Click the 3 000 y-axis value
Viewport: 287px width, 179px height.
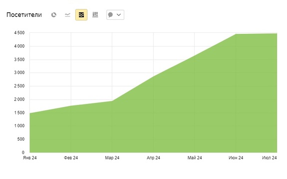pyautogui.click(x=19, y=73)
